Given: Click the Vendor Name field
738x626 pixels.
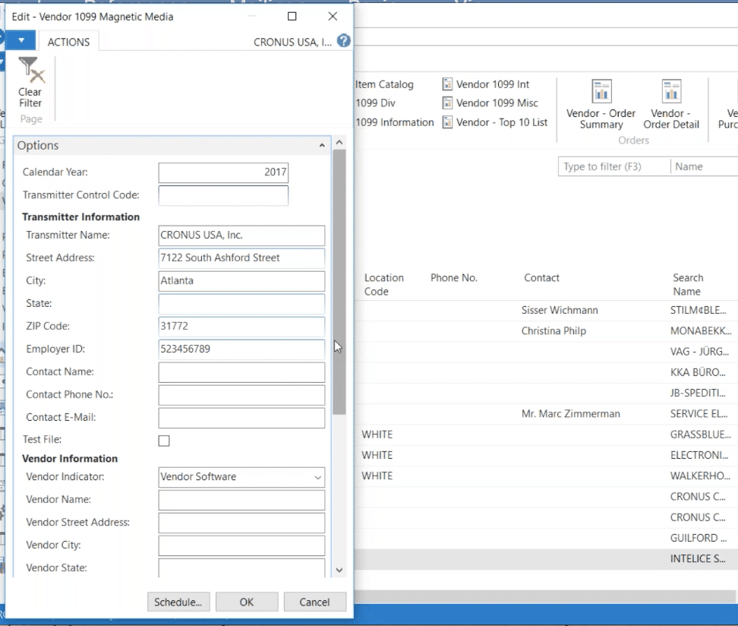Looking at the screenshot, I should [x=241, y=500].
